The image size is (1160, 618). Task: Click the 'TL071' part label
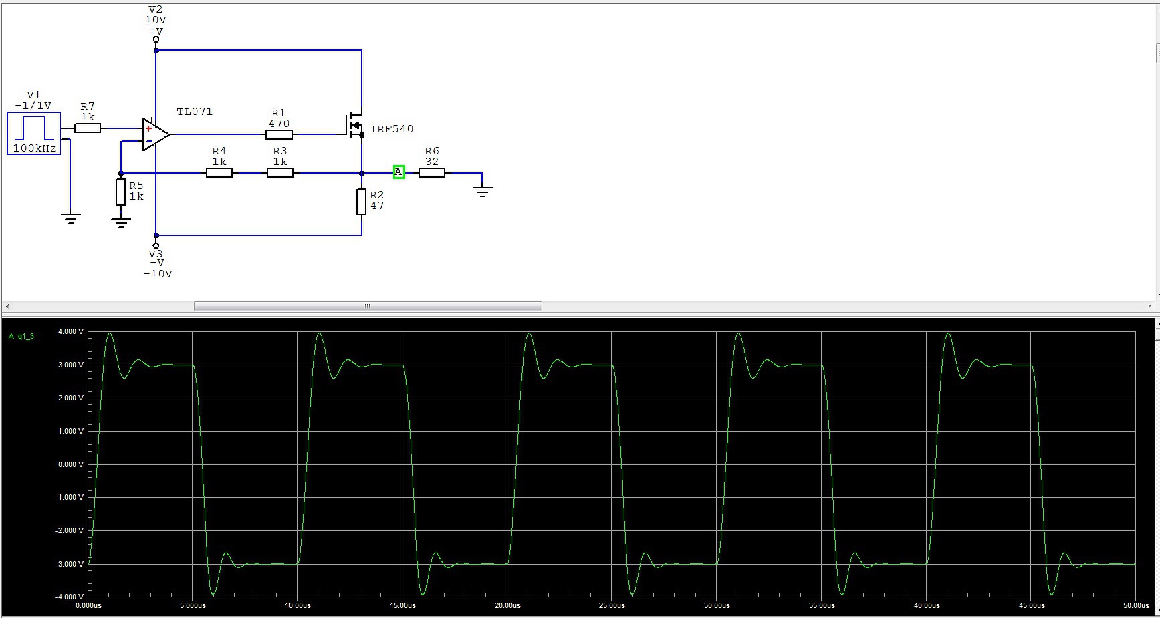195,112
